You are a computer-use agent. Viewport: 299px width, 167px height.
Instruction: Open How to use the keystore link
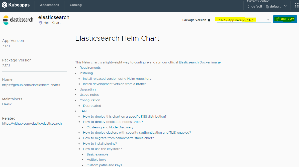click(103, 149)
